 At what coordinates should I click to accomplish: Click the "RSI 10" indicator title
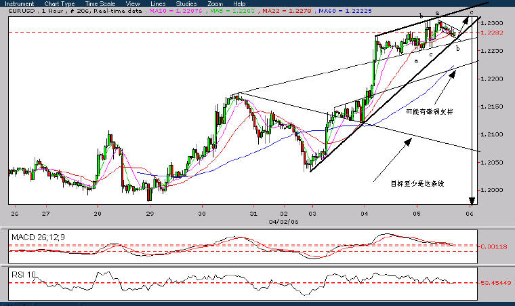coord(23,275)
